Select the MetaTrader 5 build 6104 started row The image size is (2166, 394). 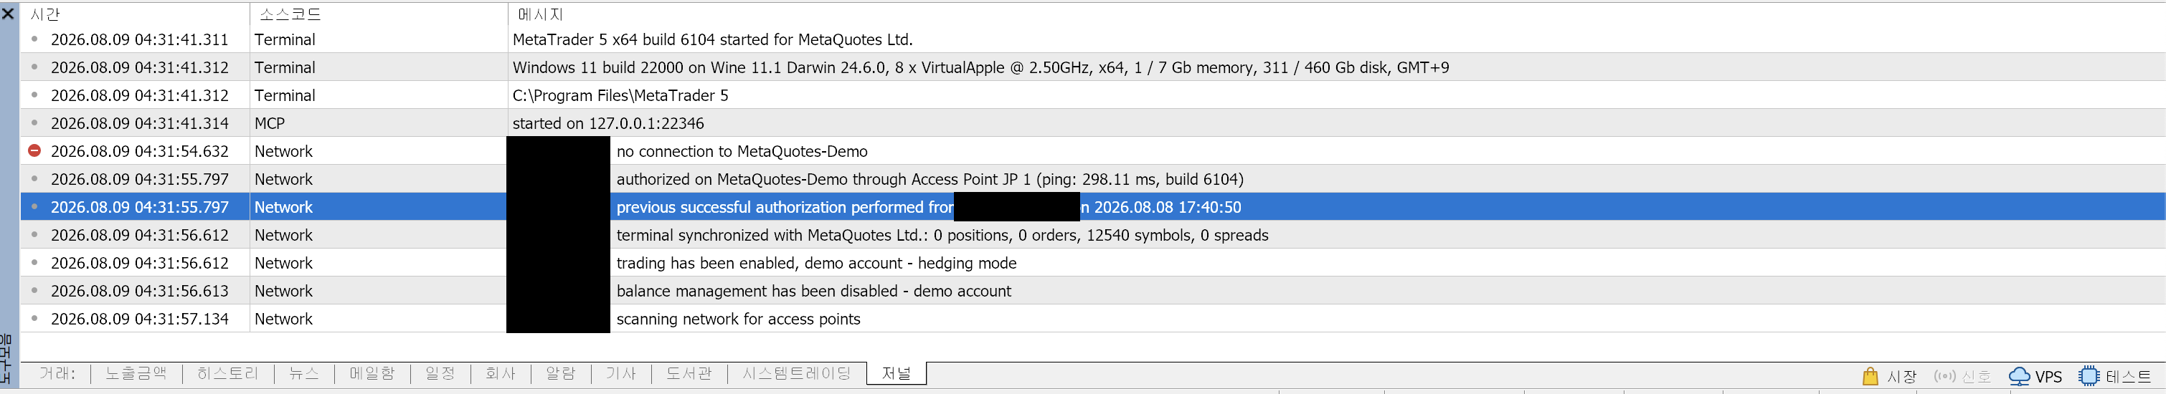[x=1093, y=39]
